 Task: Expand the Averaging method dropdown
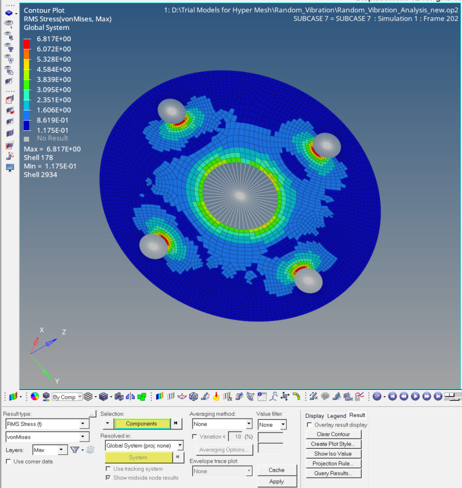(249, 424)
